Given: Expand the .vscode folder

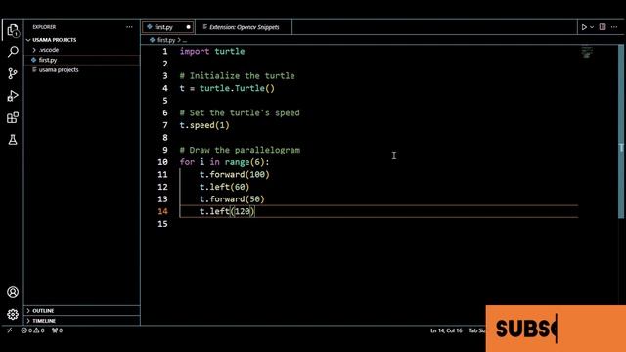Looking at the screenshot, I should pos(49,50).
